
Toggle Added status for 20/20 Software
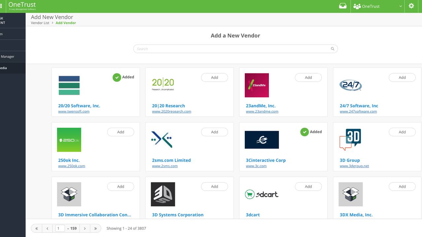pyautogui.click(x=123, y=77)
